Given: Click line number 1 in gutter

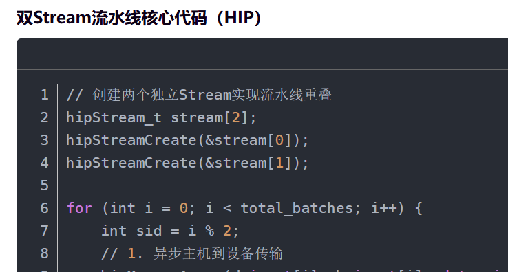Looking at the screenshot, I should click(45, 95).
